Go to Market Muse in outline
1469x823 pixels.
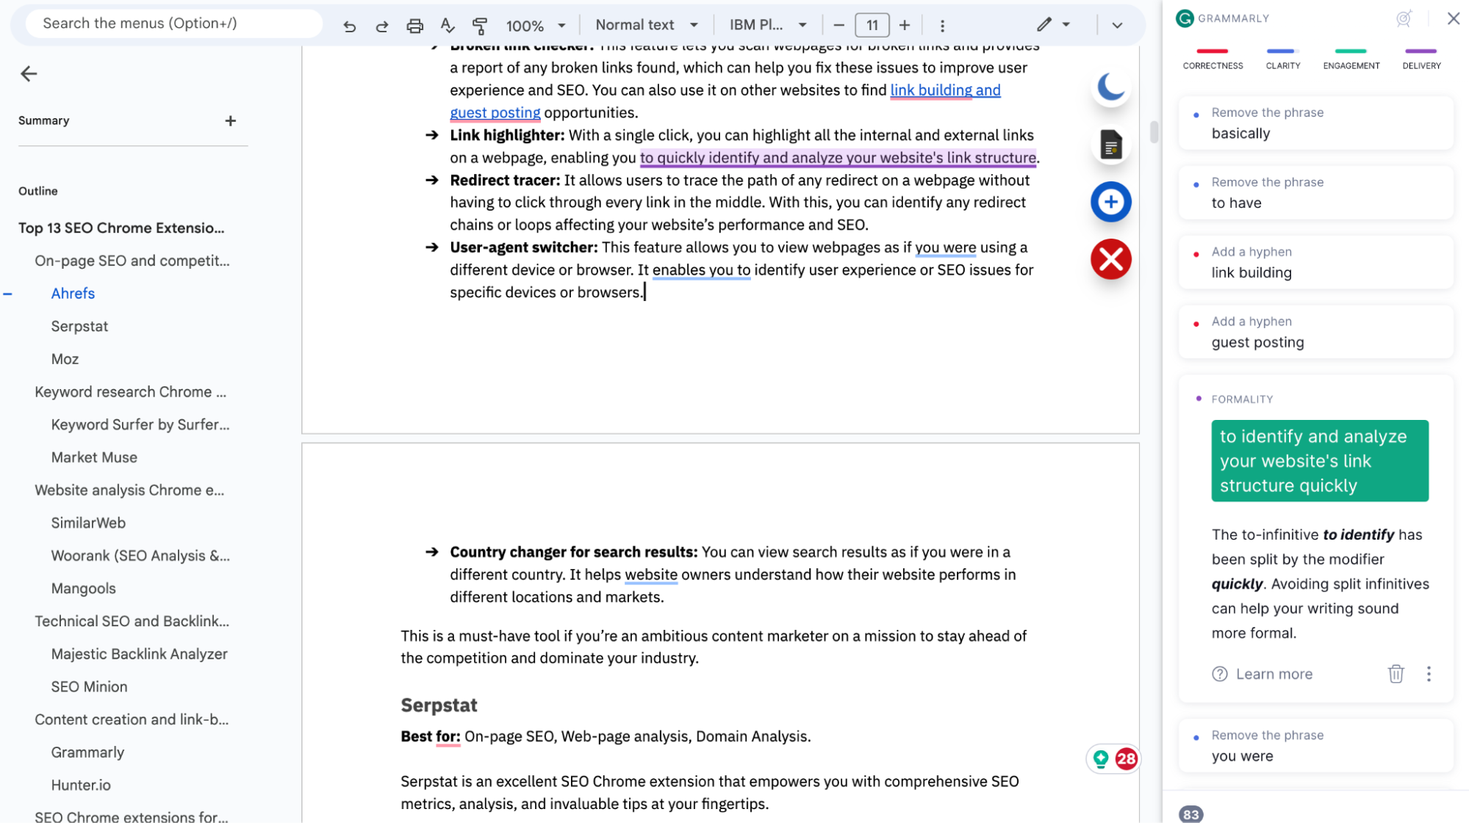(x=94, y=457)
